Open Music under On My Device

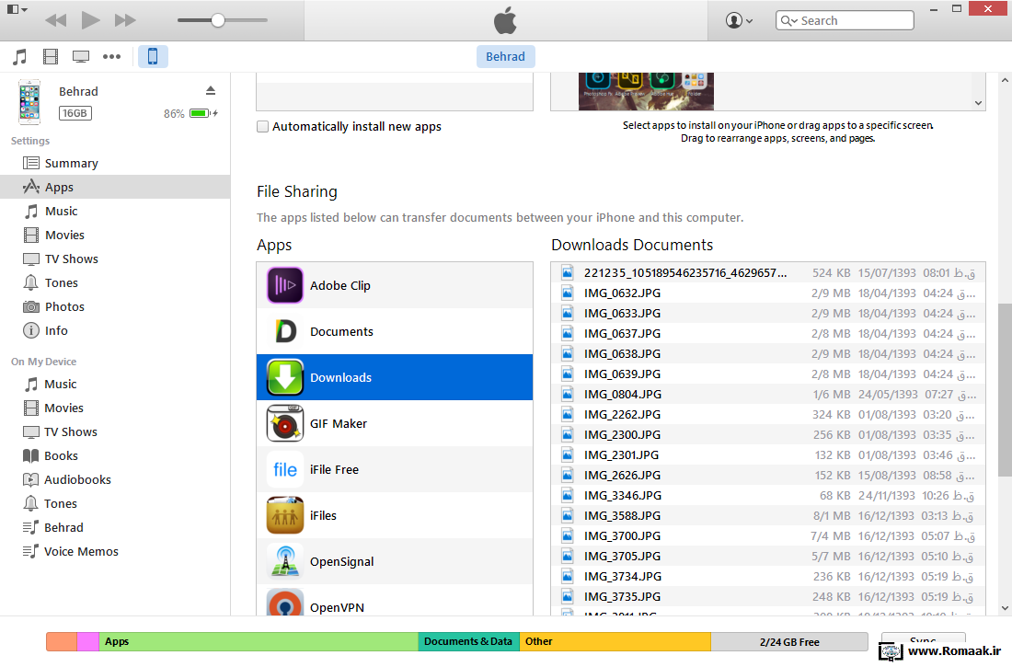pyautogui.click(x=115, y=385)
